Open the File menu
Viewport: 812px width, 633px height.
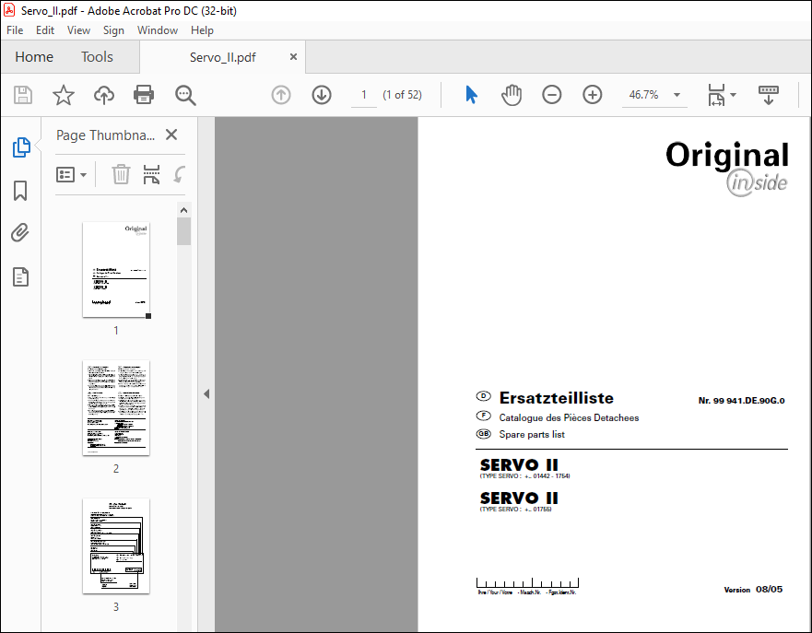[15, 30]
